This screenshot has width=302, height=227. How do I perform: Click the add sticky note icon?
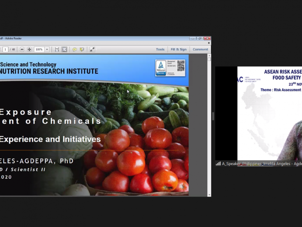[x=75, y=49]
